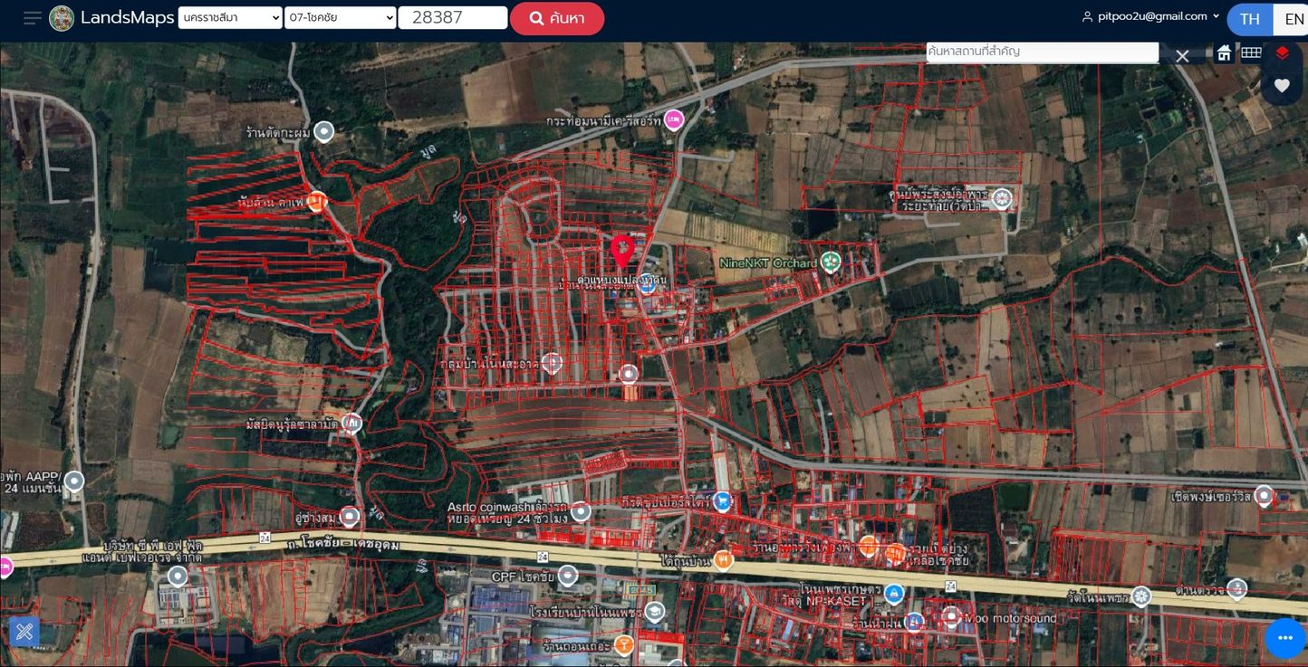
Task: Click the home icon on the map toolbar
Action: (1224, 53)
